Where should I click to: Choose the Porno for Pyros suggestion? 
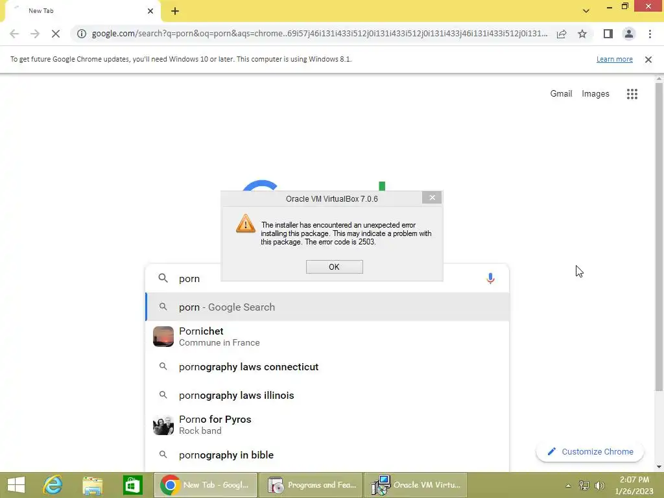(327, 425)
